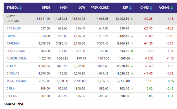The width and height of the screenshot is (177, 109).
Task: Open the LUPIN stock link
Action: (11, 36)
